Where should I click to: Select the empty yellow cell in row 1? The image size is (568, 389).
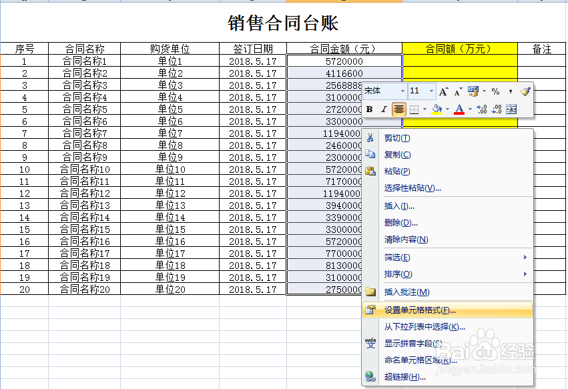tap(460, 61)
